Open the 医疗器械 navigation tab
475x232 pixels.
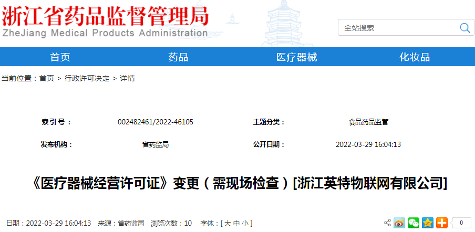[x=296, y=57]
